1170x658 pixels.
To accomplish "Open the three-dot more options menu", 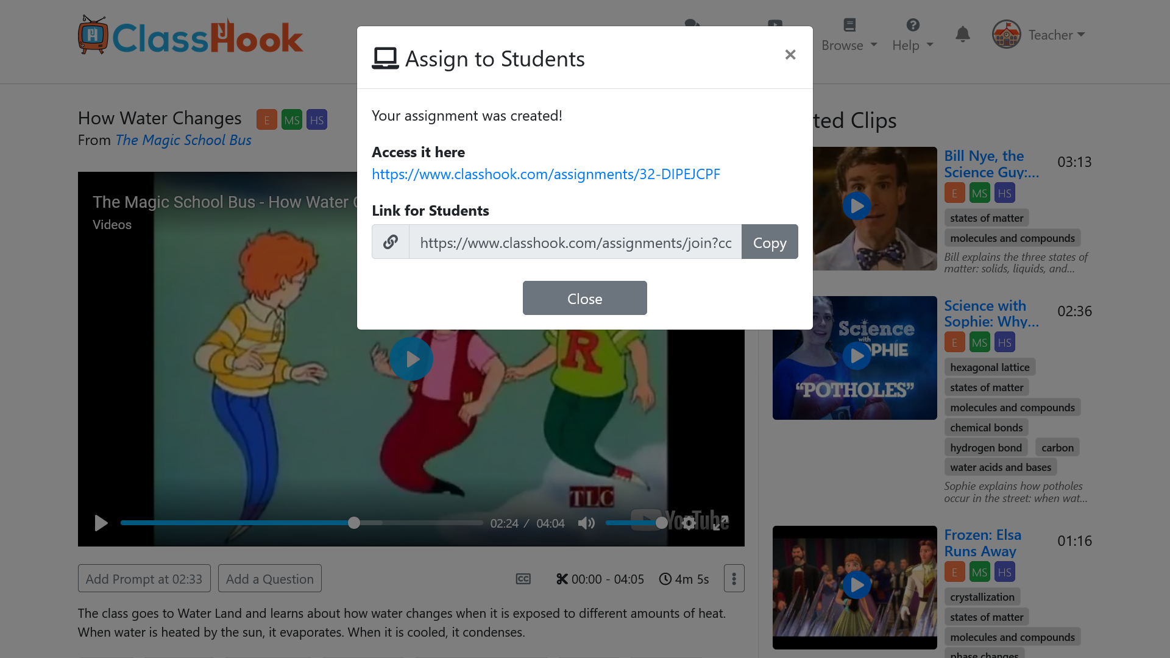I will pos(734,579).
